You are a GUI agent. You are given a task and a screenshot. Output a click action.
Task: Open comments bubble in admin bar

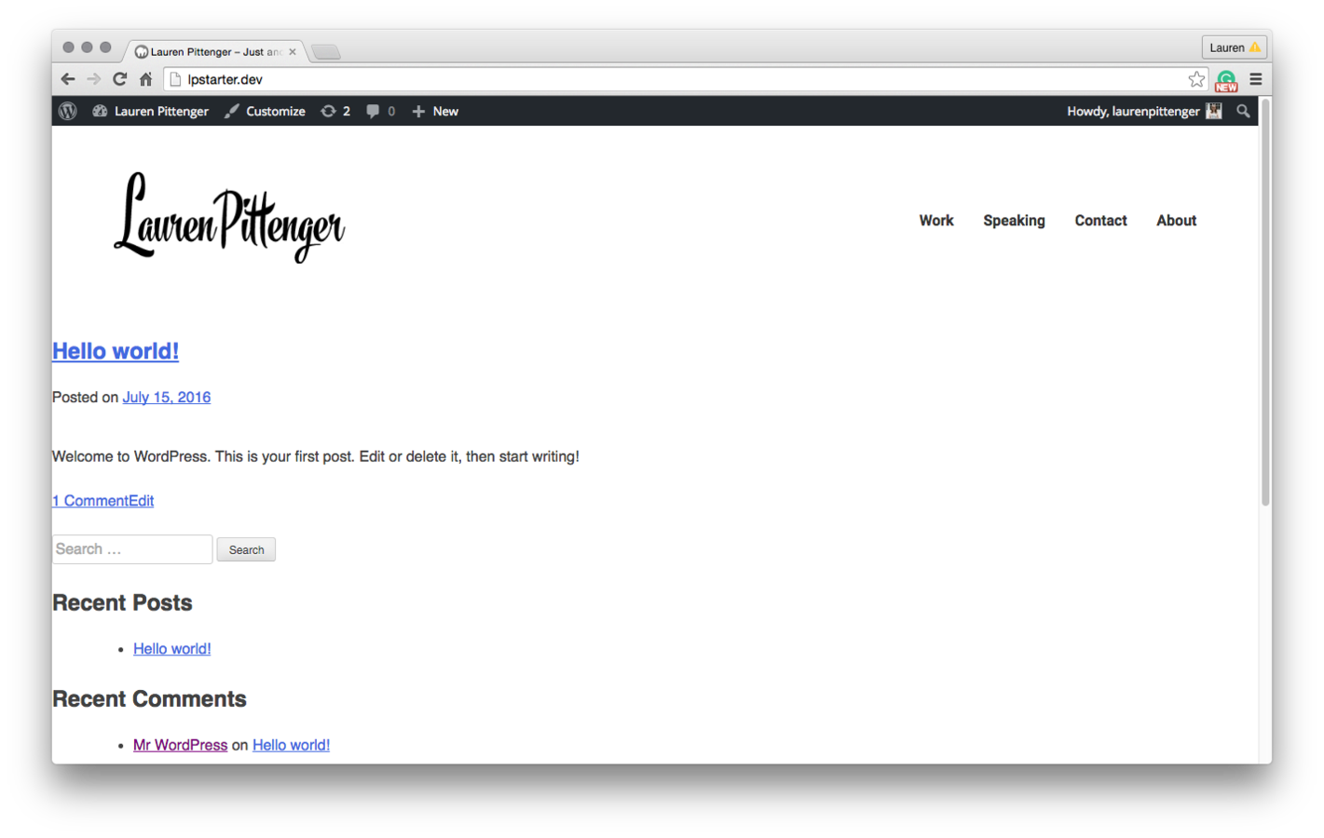[x=380, y=111]
